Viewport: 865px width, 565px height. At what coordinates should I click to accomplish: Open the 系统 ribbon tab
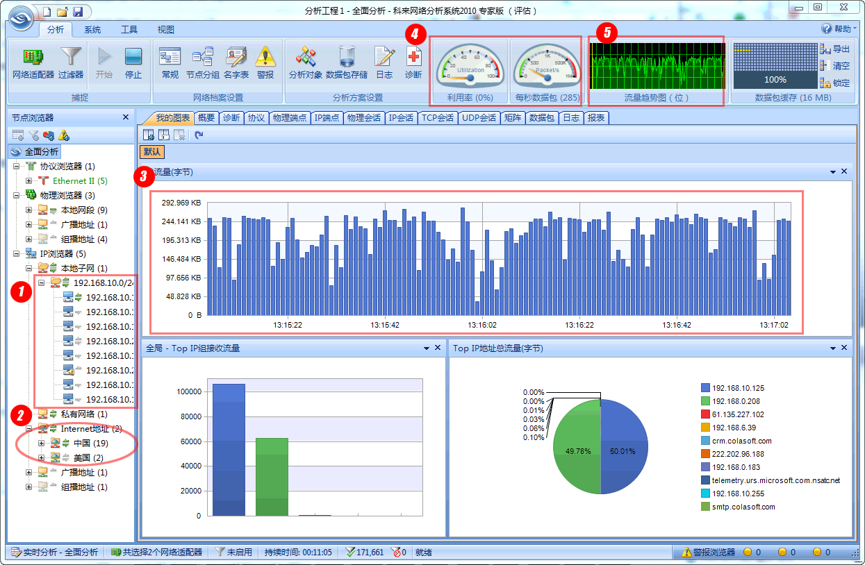click(92, 30)
